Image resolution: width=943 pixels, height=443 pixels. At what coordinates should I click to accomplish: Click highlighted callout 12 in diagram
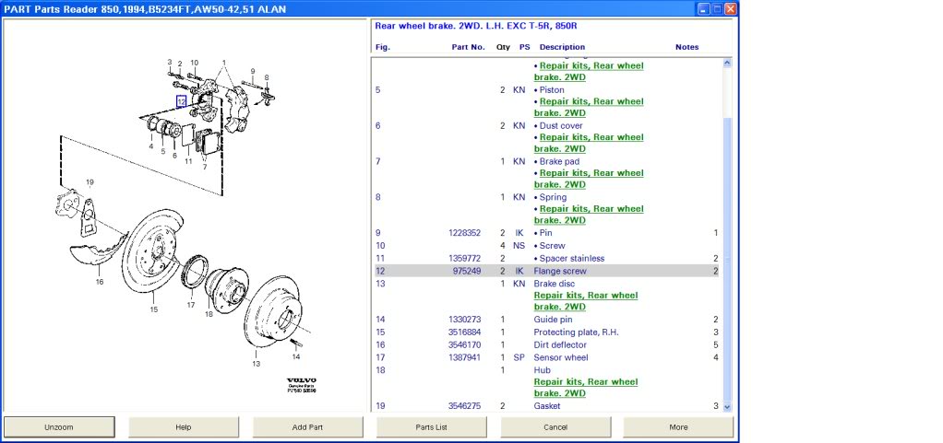(x=182, y=102)
